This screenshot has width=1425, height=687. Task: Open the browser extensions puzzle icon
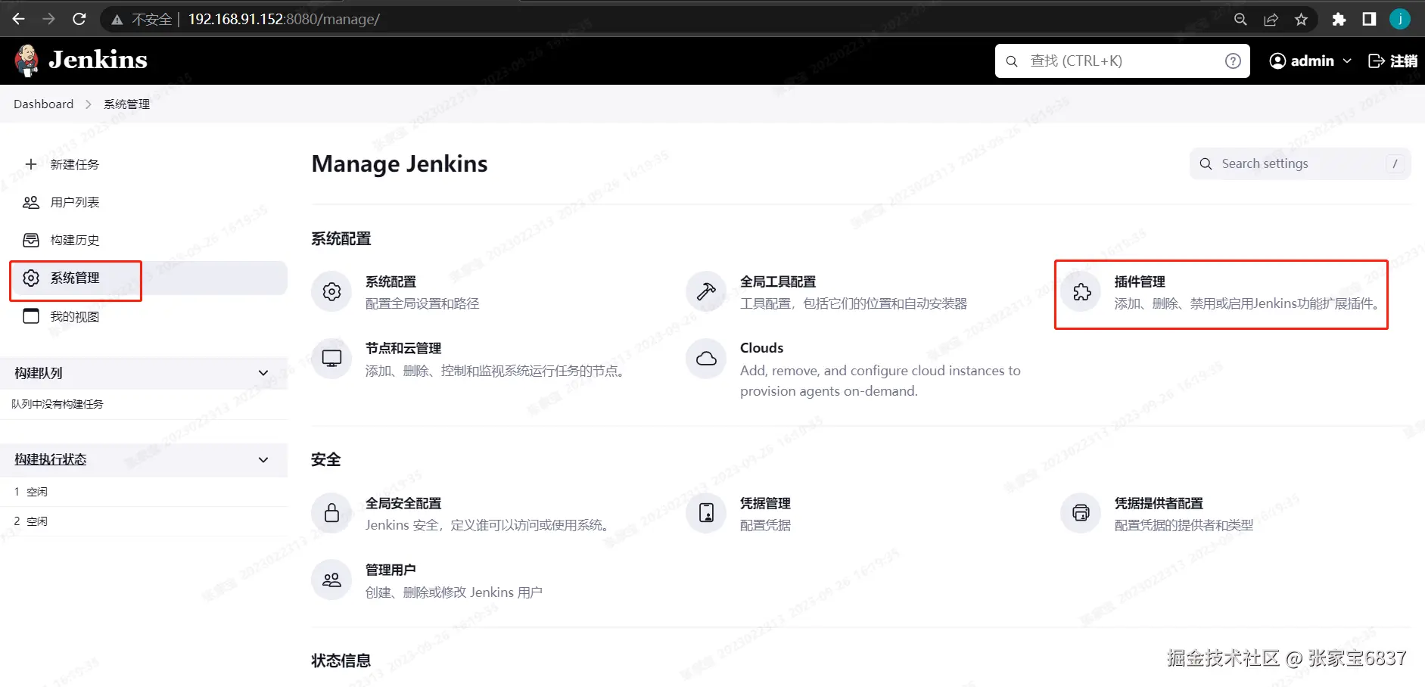pos(1339,20)
